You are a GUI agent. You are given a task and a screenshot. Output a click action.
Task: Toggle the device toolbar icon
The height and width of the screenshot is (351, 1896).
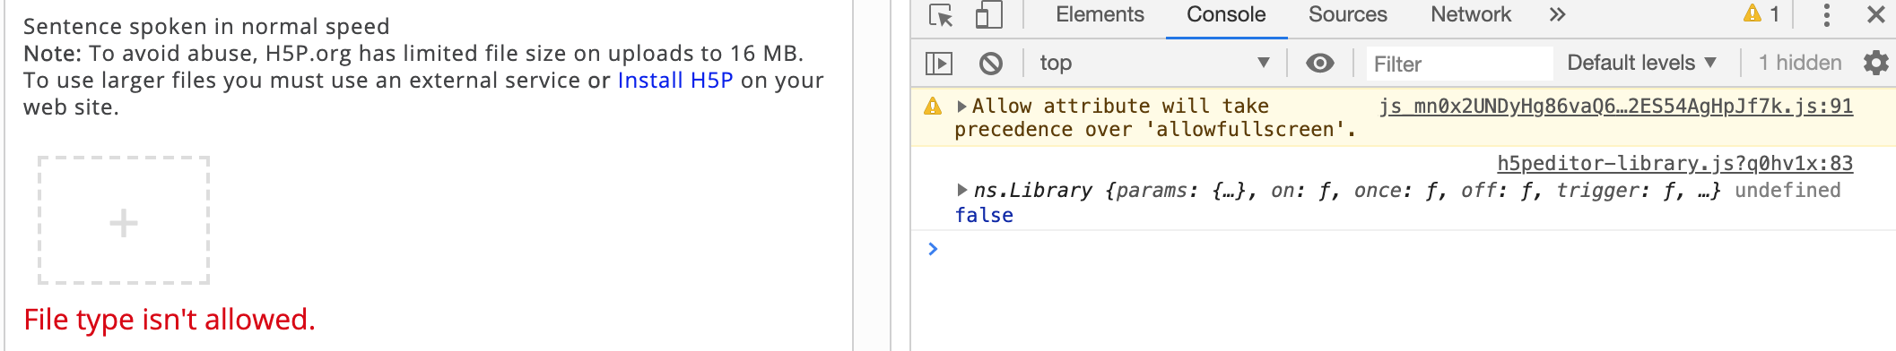tap(988, 15)
